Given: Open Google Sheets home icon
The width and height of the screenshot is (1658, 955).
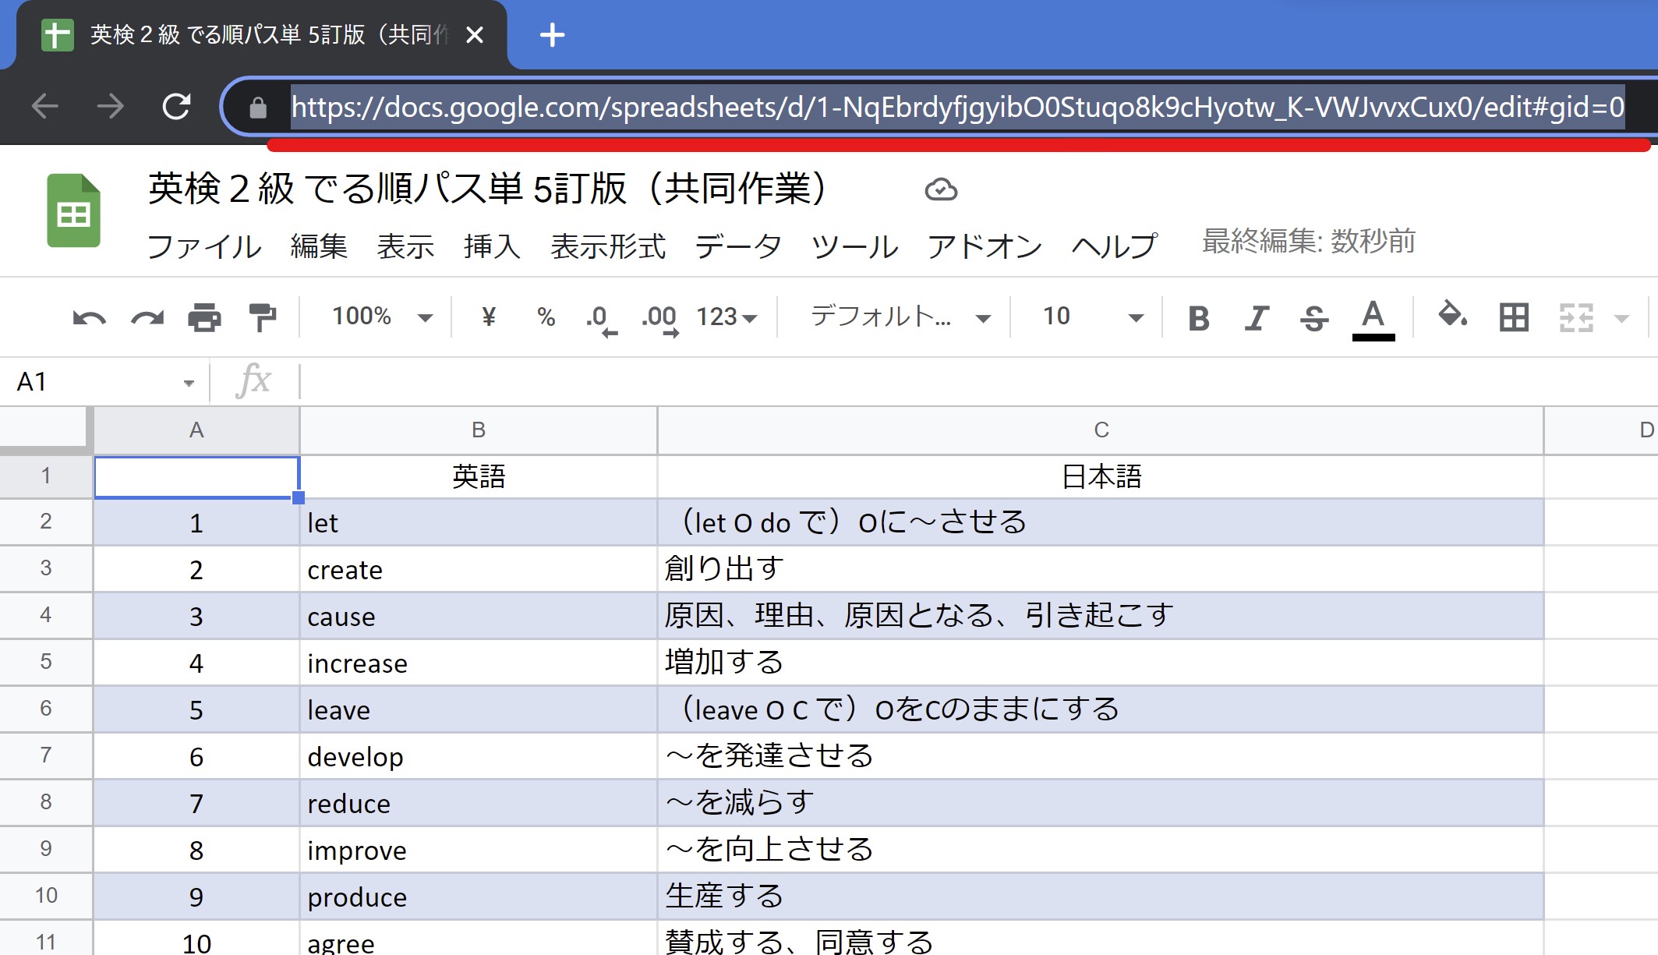Looking at the screenshot, I should (74, 210).
